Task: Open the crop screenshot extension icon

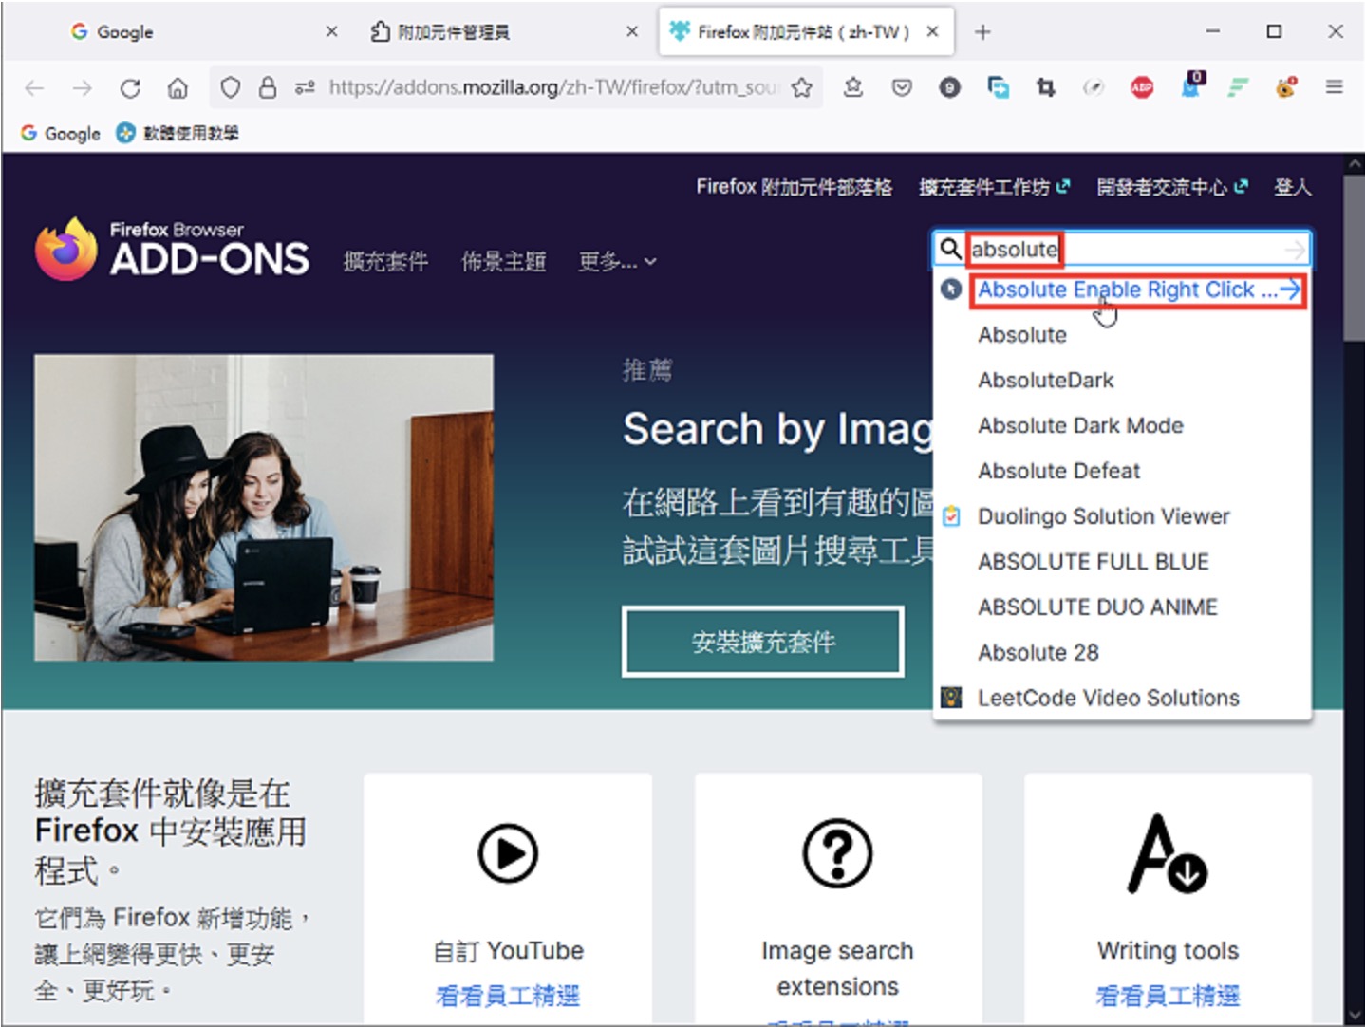Action: [x=1046, y=88]
